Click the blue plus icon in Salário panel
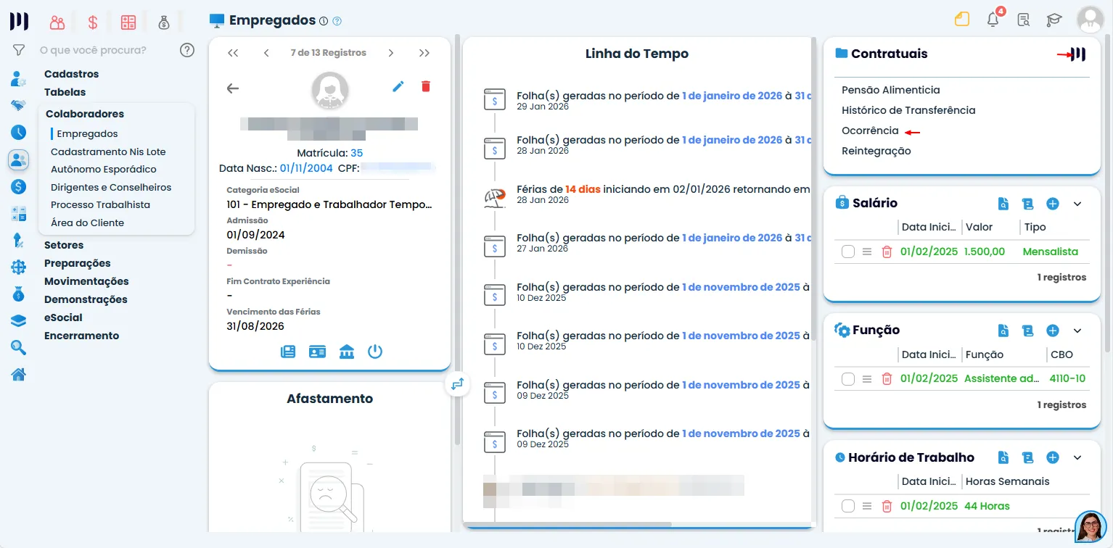Viewport: 1113px width, 548px height. pyautogui.click(x=1053, y=204)
